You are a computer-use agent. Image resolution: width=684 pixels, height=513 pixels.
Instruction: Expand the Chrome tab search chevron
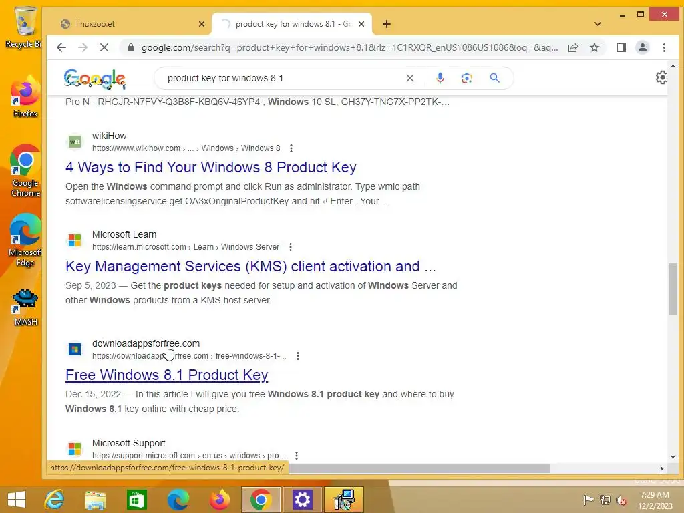[598, 24]
